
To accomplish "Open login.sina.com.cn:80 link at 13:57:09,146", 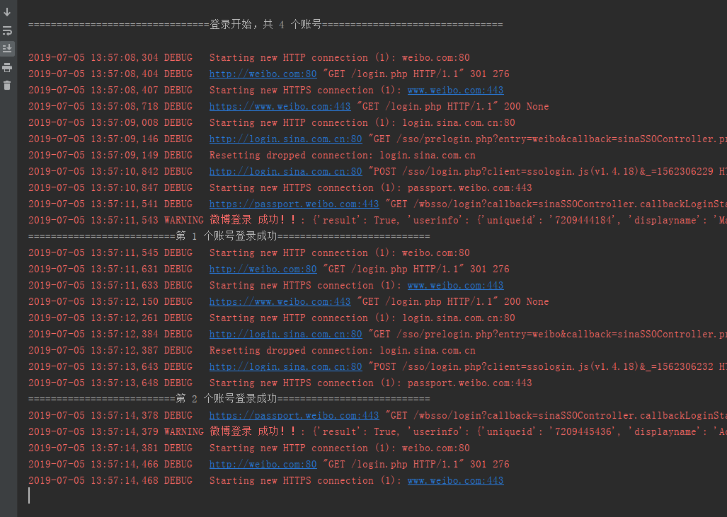I will (285, 139).
